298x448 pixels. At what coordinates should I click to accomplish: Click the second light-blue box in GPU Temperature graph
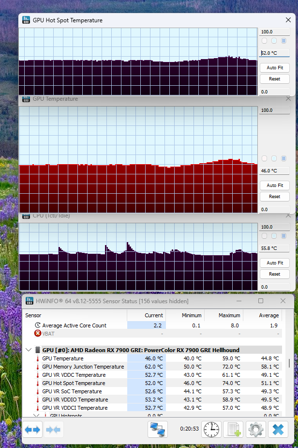coord(274,158)
